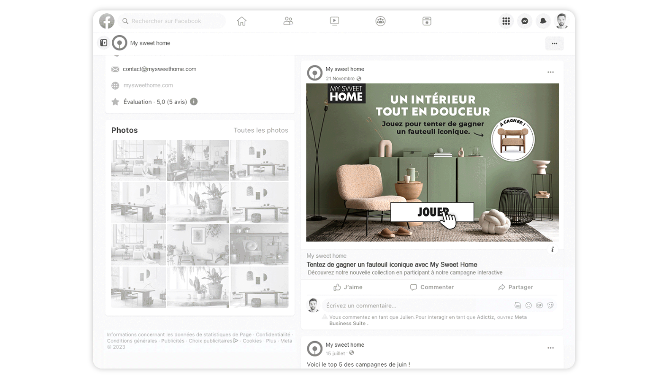Open options menu for 15 juillet post
The height and width of the screenshot is (379, 663).
550,348
